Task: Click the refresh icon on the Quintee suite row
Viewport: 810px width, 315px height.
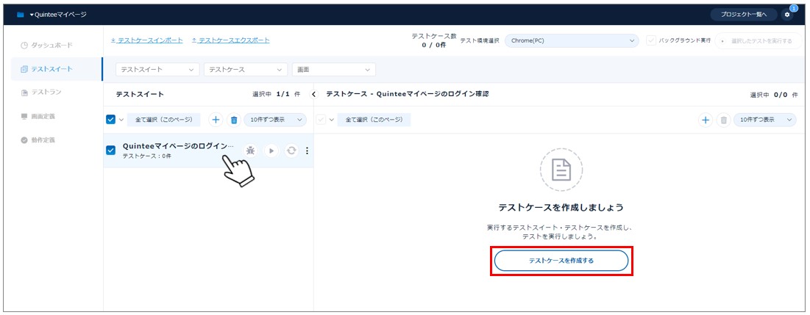Action: [x=291, y=151]
